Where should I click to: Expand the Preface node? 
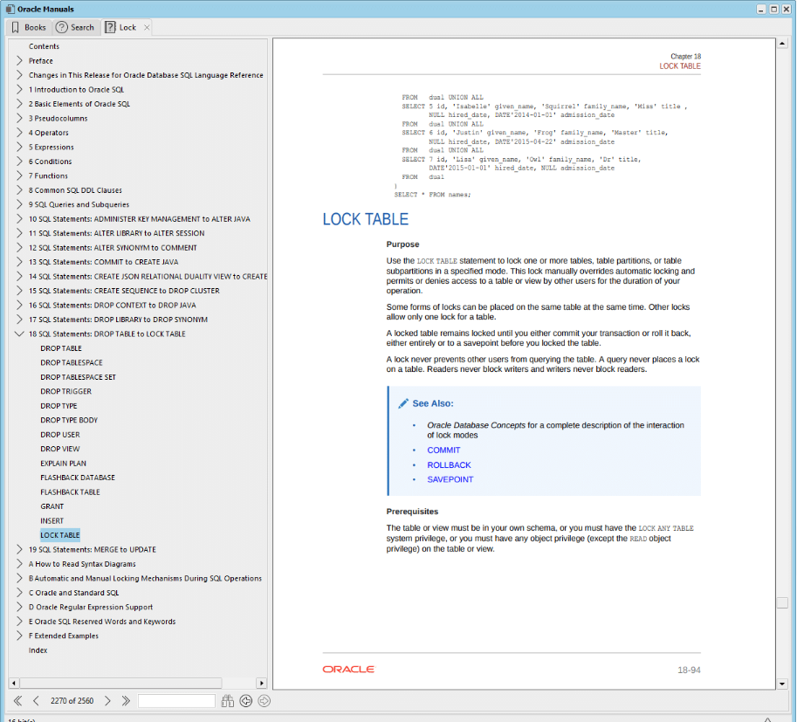tap(19, 60)
